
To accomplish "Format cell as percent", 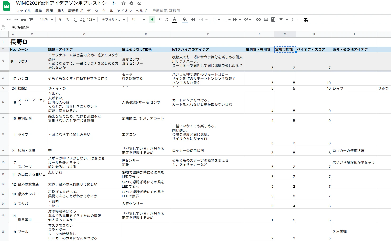I will (68, 20).
